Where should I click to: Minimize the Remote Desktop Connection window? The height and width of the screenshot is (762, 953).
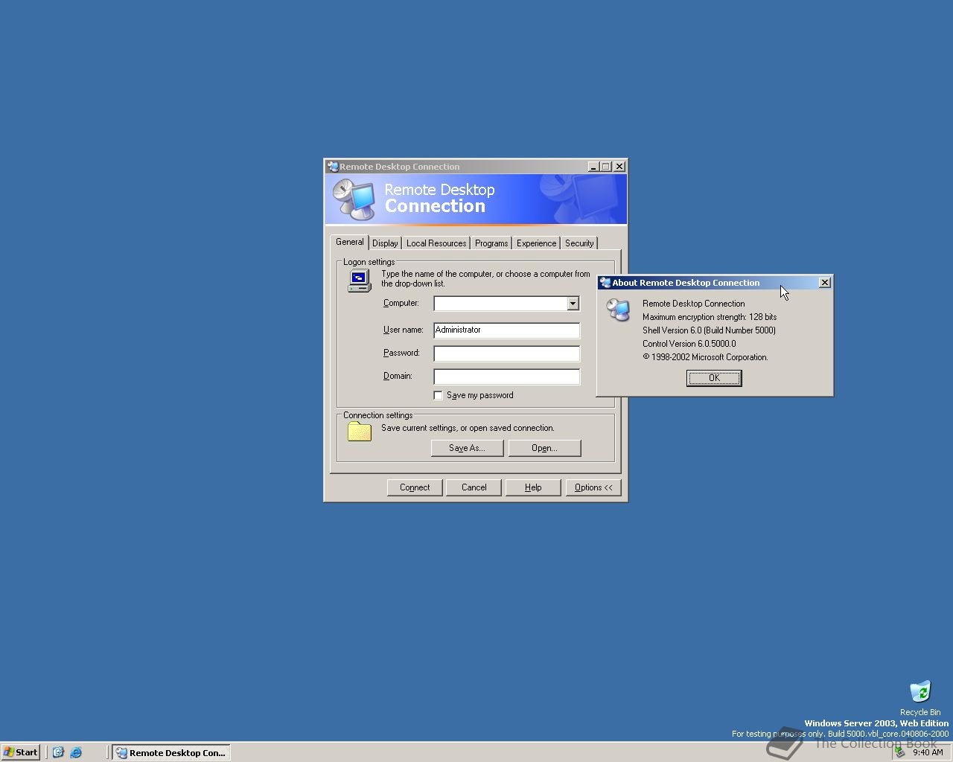coord(593,167)
